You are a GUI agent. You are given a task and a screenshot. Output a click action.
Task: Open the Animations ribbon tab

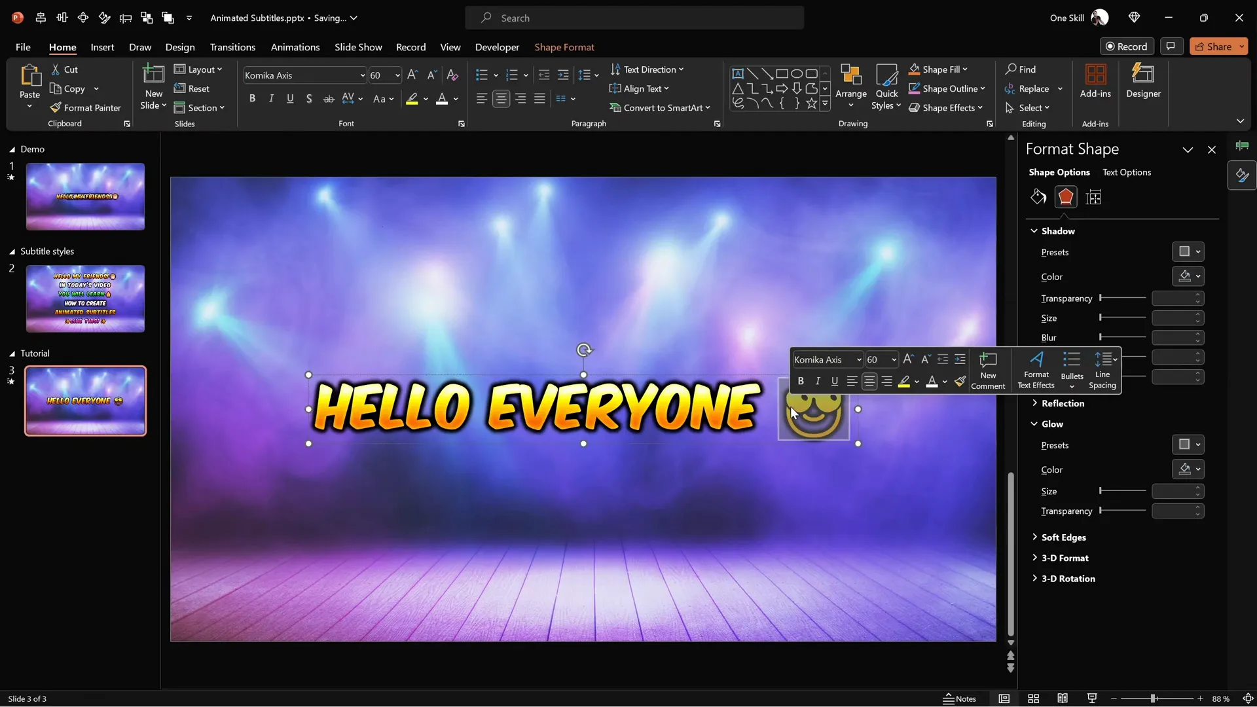click(295, 47)
